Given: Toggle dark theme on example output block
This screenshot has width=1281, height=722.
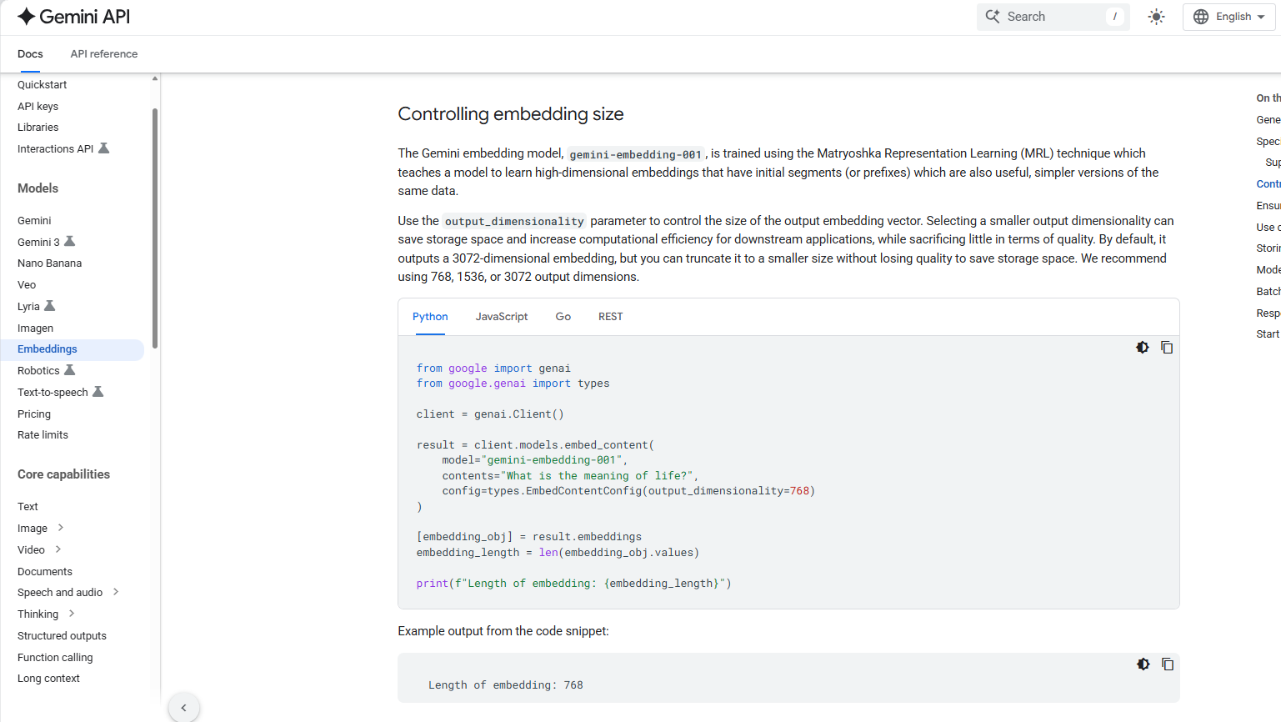Looking at the screenshot, I should [1143, 664].
